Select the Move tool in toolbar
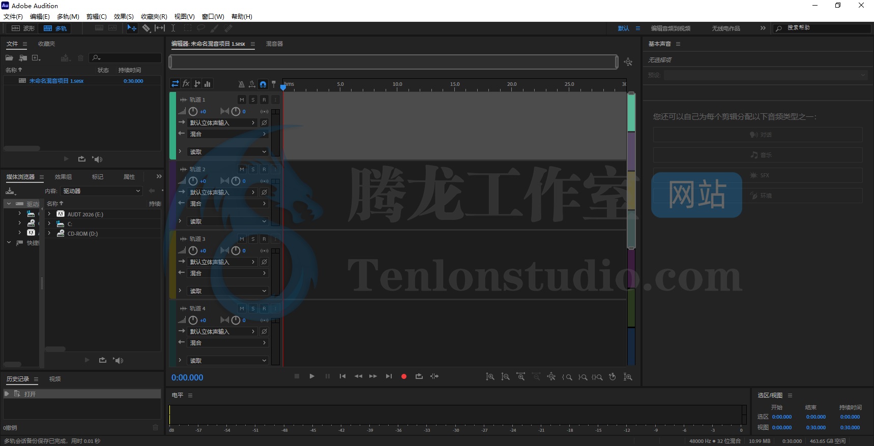Screen dimensions: 874x446 click(132, 28)
